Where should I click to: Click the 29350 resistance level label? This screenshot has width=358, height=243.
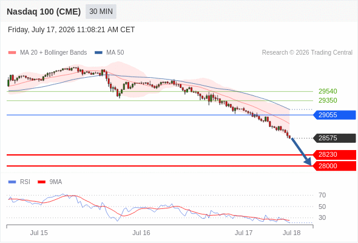[328, 100]
